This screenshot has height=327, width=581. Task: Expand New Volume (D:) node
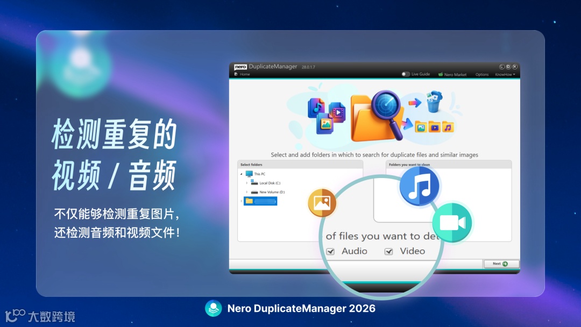247,192
